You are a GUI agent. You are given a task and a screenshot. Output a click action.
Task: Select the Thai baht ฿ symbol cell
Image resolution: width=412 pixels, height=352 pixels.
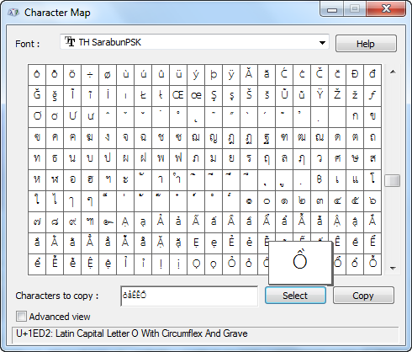point(320,180)
